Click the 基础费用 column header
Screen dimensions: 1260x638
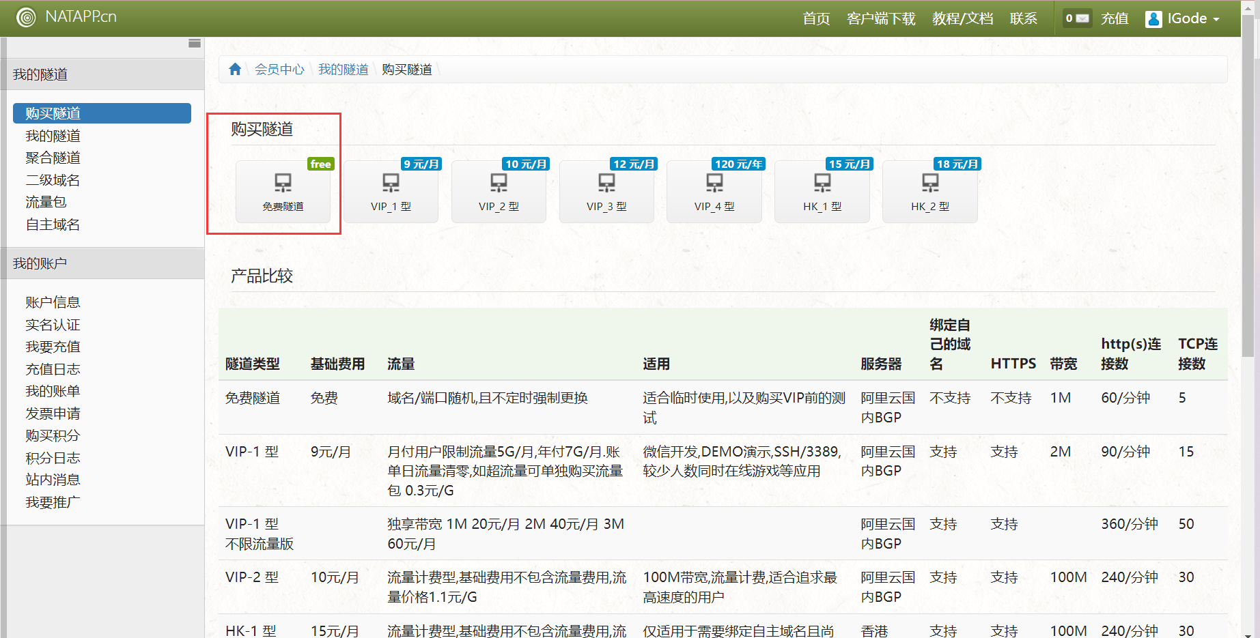point(338,364)
